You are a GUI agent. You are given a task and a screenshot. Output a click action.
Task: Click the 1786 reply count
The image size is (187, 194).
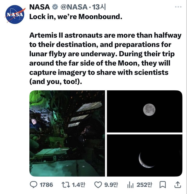point(46,185)
